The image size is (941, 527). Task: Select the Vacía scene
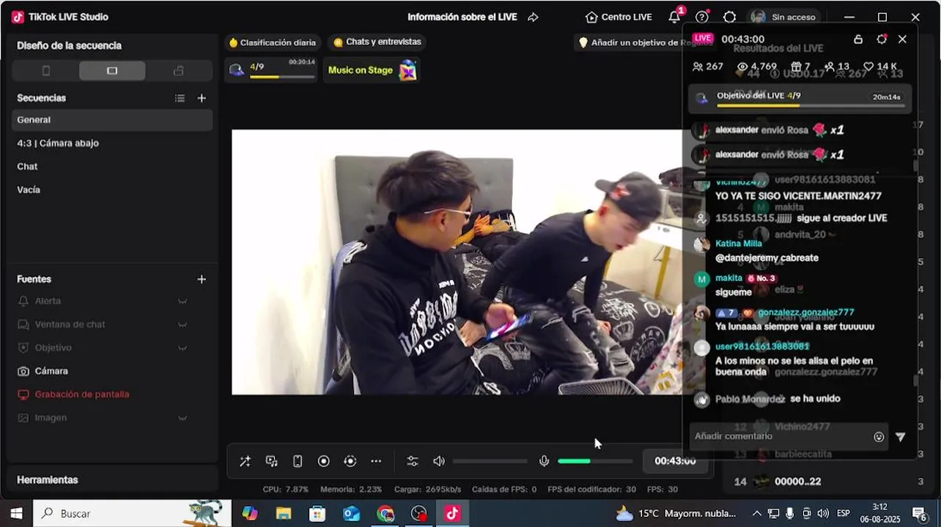[x=112, y=190]
